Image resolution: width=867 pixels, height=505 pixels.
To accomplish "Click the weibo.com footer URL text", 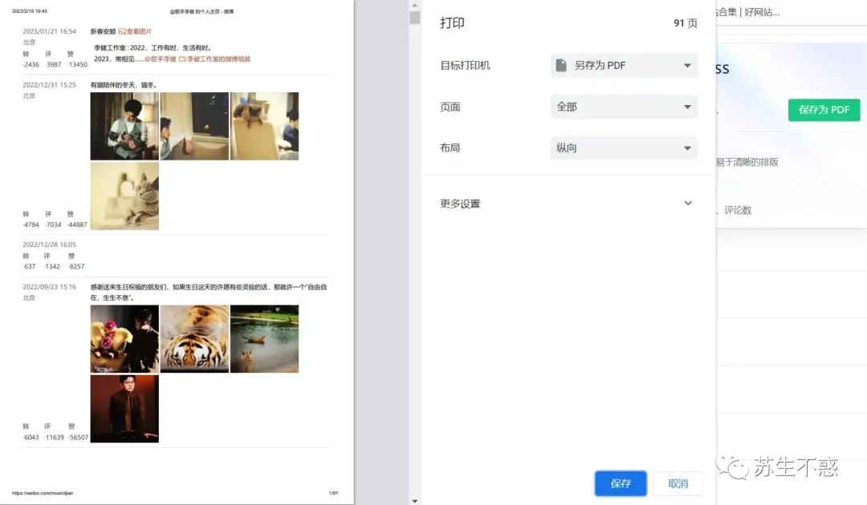I will [43, 494].
